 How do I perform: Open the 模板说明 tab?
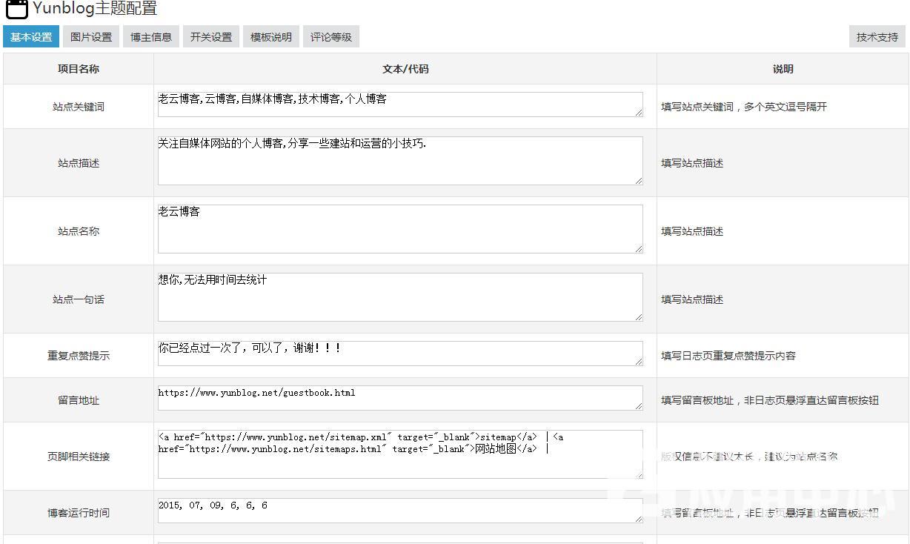271,37
